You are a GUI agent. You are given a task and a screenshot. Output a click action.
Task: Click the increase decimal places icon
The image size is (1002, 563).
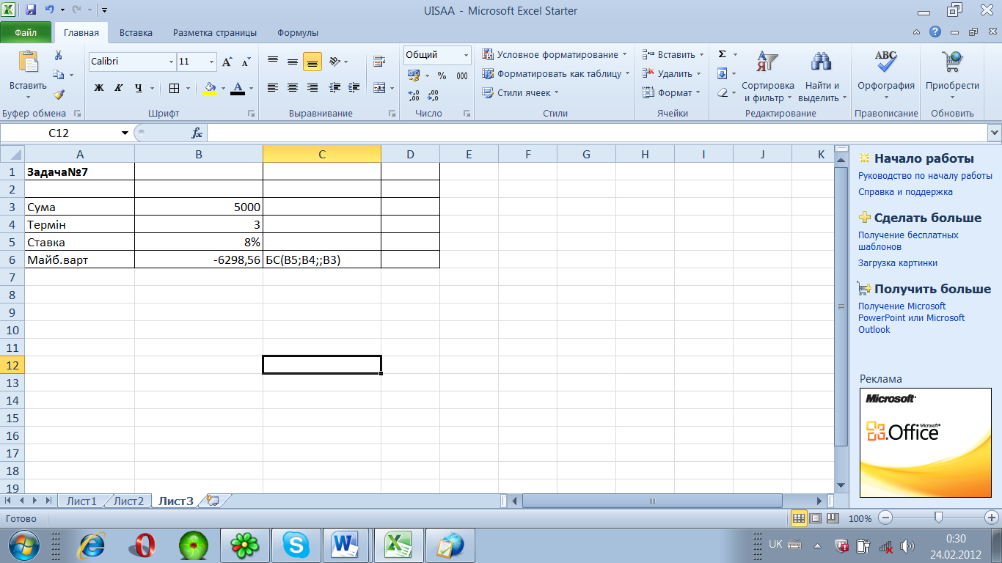(x=414, y=95)
